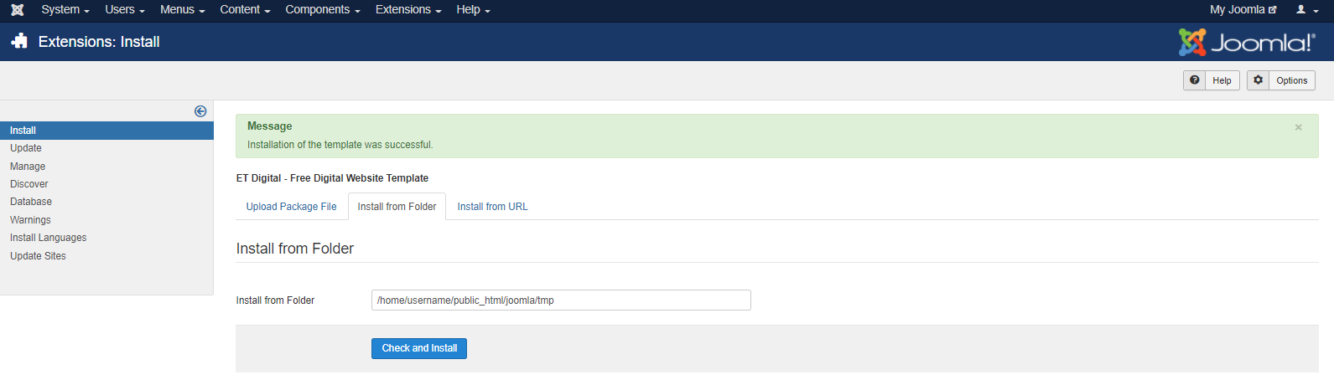
Task: Expand the System dropdown menu
Action: pyautogui.click(x=65, y=10)
